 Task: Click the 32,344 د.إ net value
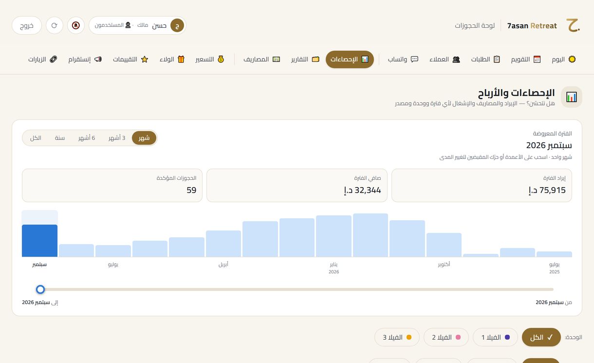362,190
